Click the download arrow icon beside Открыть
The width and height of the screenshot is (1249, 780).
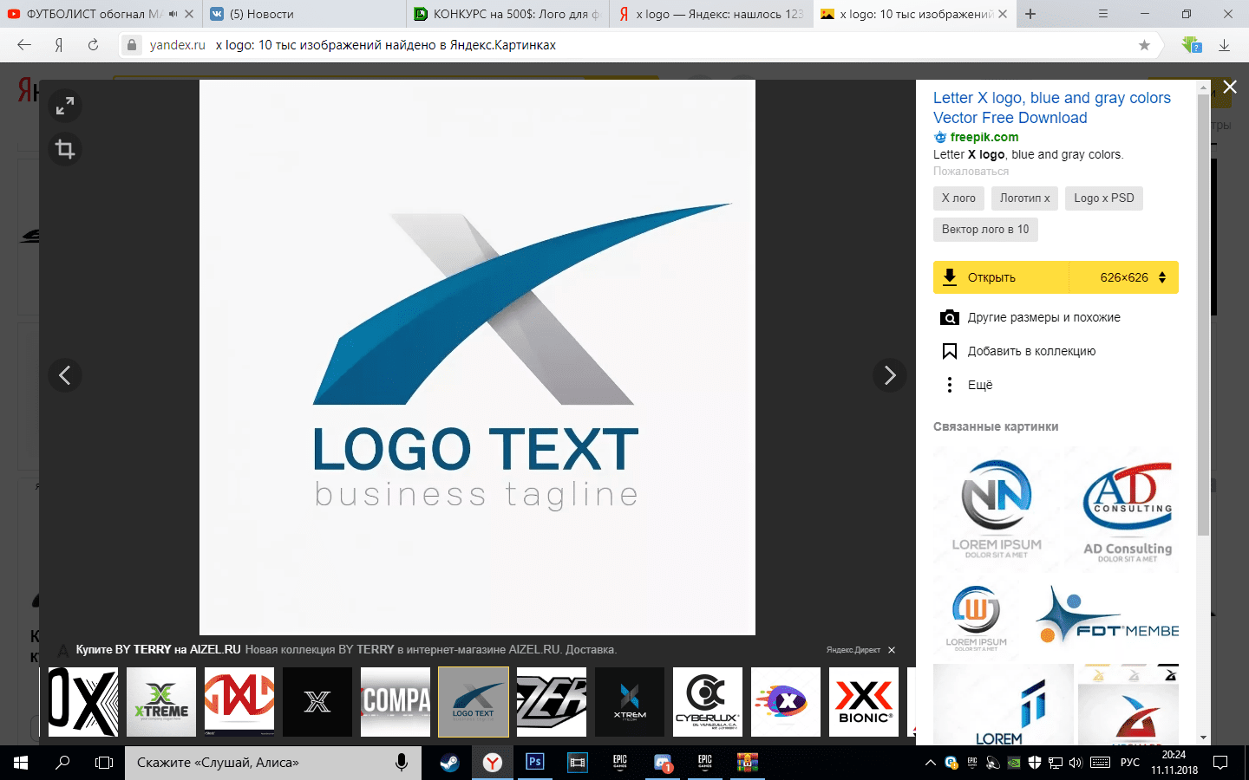pos(950,277)
